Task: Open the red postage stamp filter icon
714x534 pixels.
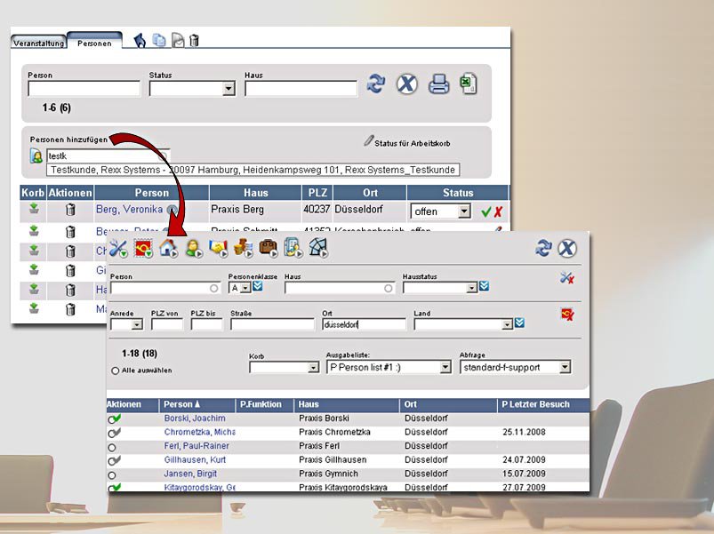Action: 143,249
